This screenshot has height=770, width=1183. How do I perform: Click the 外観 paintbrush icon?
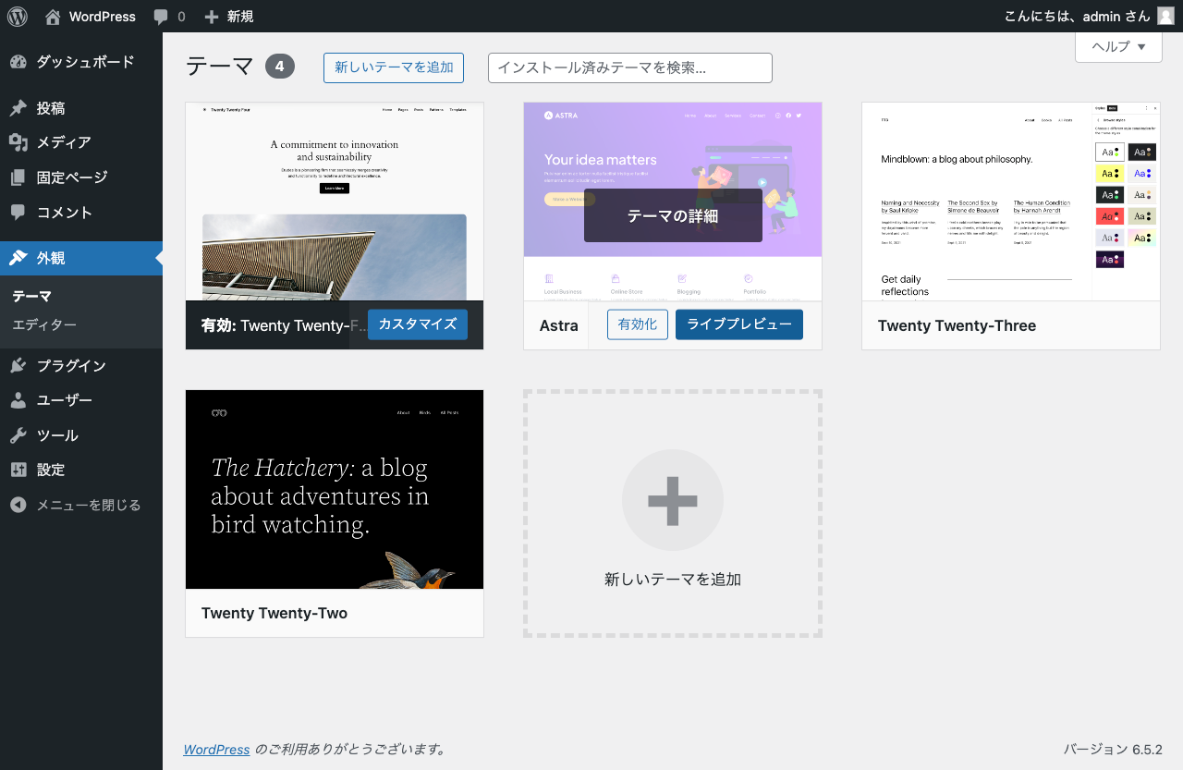pos(18,258)
